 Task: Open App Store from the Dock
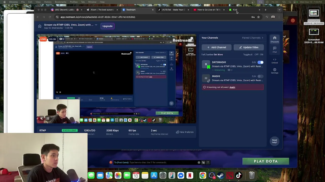[154, 175]
